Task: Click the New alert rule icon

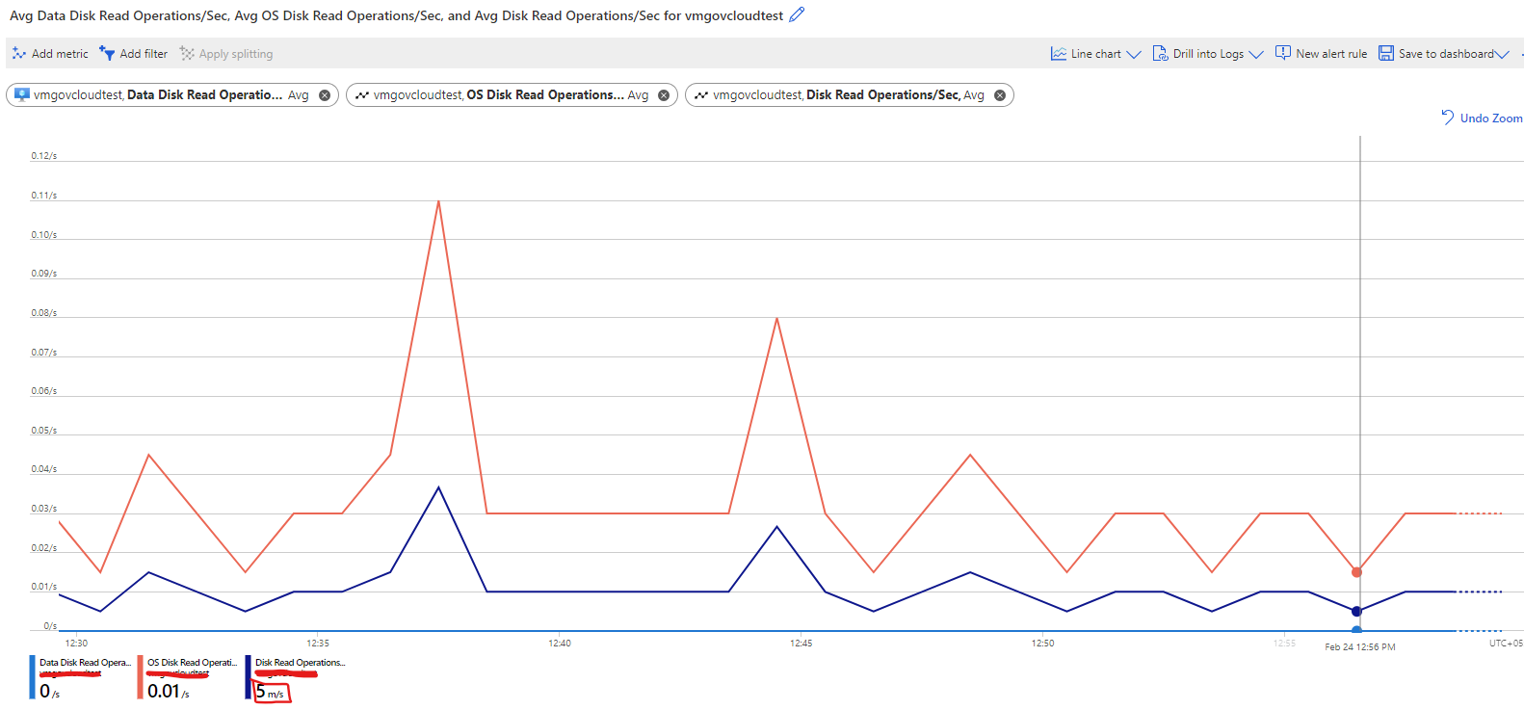Action: tap(1283, 53)
